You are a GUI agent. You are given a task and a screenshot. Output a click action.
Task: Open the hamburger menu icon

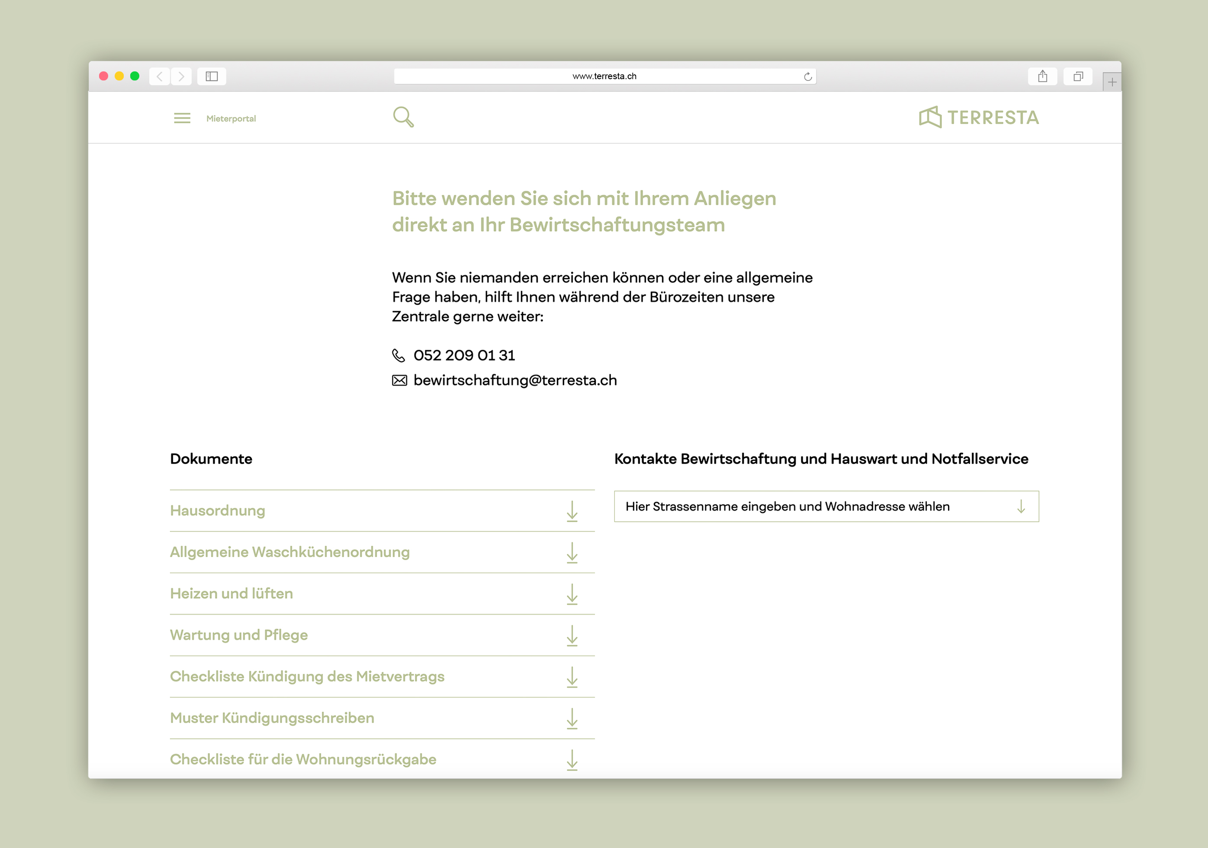point(182,119)
